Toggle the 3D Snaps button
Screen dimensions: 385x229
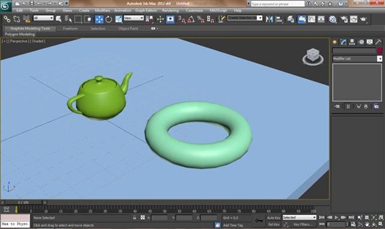[x=182, y=19]
